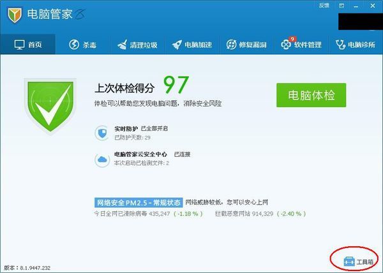Click the cloud security center icon
383x273 pixels.
[x=101, y=158]
